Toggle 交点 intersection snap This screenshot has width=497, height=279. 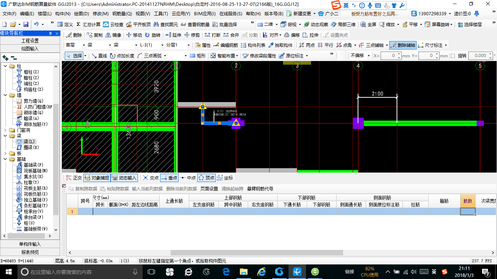tap(151, 178)
